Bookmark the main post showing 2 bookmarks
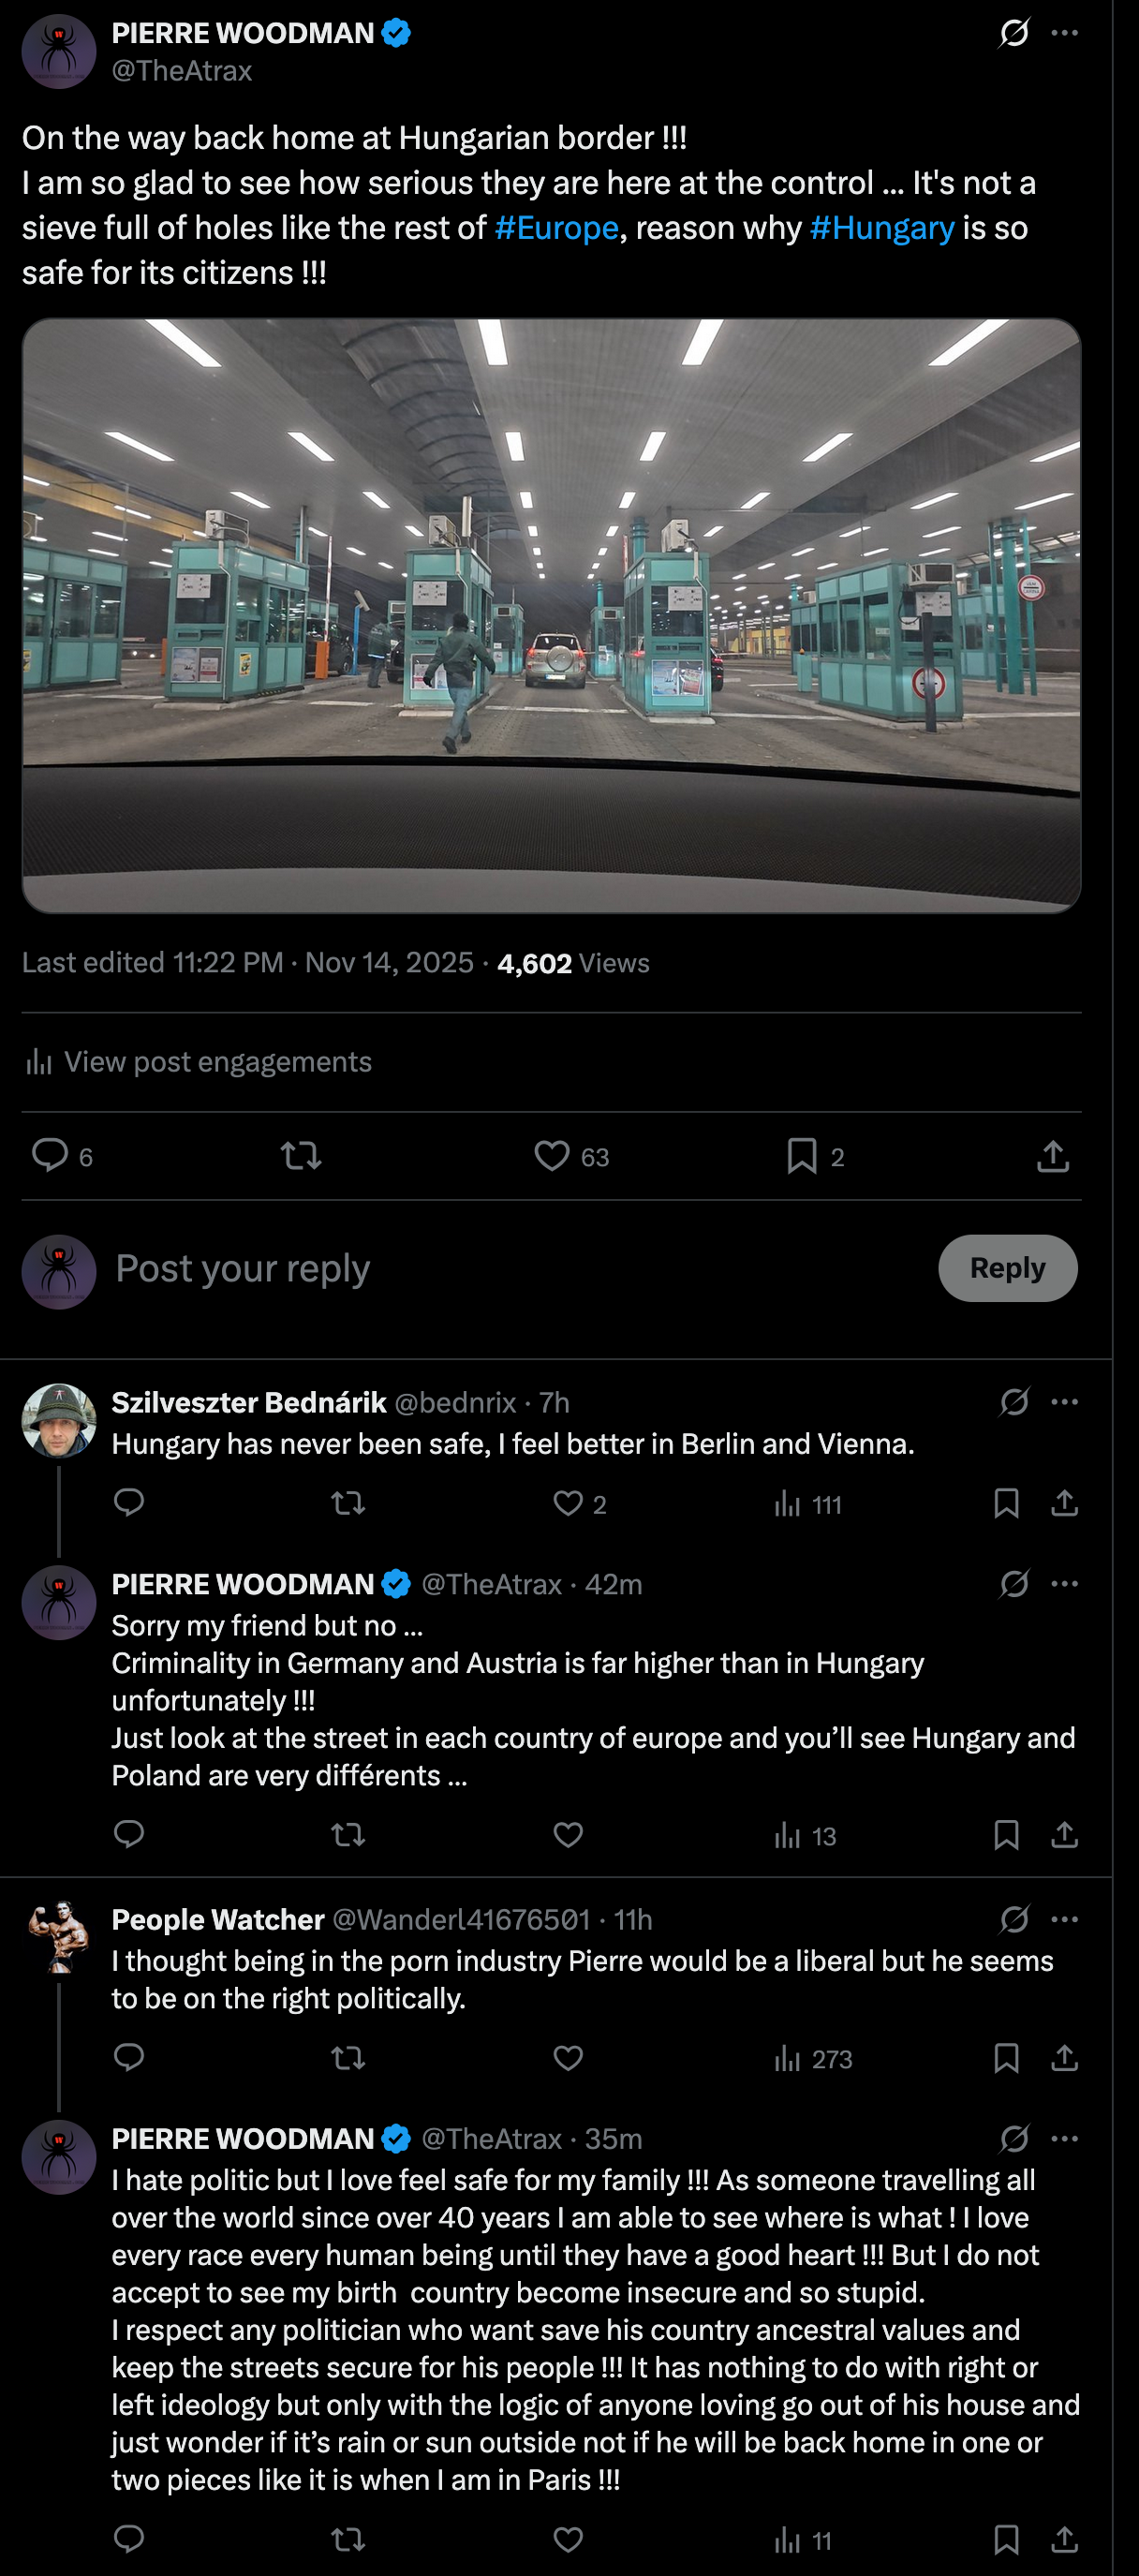This screenshot has height=2576, width=1139. click(x=802, y=1156)
